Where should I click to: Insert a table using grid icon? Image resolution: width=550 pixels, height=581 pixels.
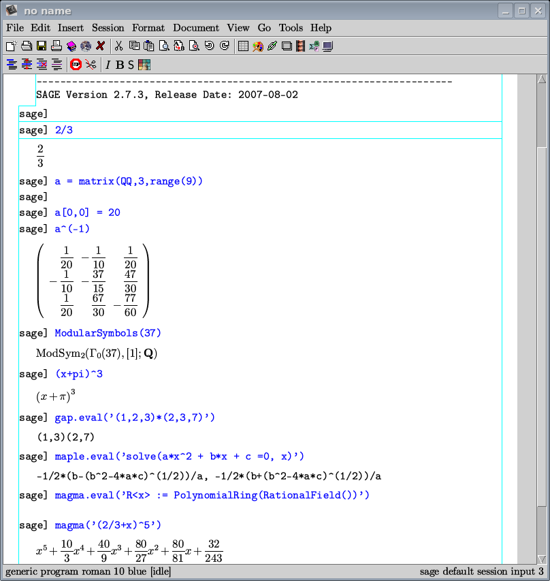[243, 46]
